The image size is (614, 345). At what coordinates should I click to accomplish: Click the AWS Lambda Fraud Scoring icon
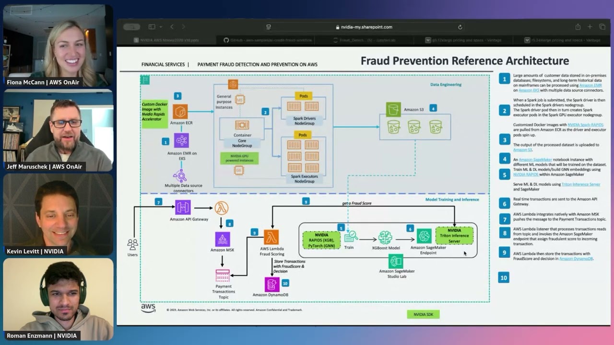pyautogui.click(x=272, y=237)
